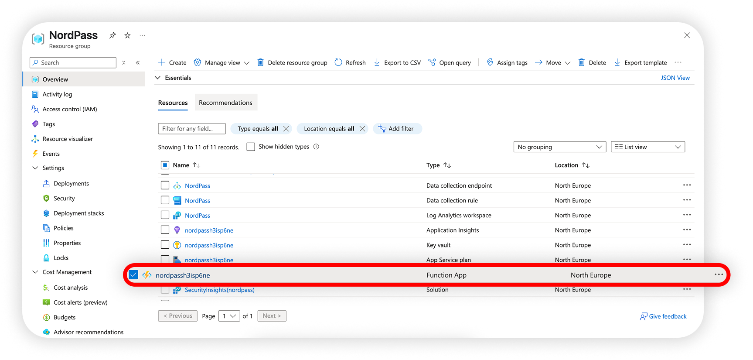Check the SecurityInsights(nordpass) row checkbox
This screenshot has height=360, width=753.
(165, 290)
